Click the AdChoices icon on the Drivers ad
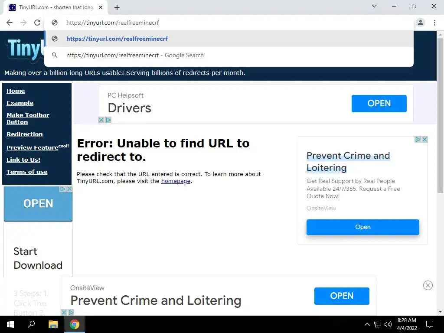Image resolution: width=444 pixels, height=333 pixels. [108, 120]
